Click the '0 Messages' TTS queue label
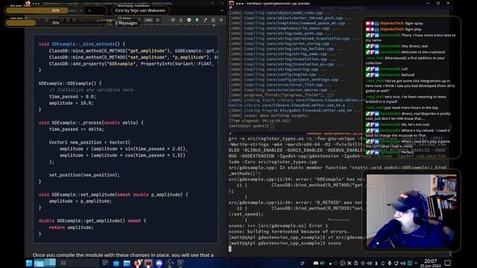The width and height of the screenshot is (477, 268). 126,23
